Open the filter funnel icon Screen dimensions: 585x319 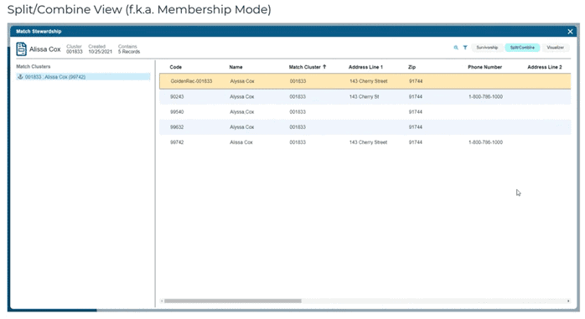click(x=465, y=48)
